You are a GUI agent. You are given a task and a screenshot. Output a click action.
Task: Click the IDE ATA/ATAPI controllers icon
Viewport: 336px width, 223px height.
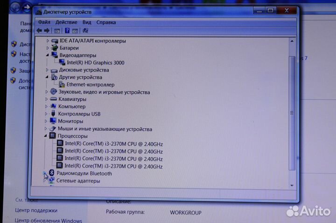click(55, 41)
